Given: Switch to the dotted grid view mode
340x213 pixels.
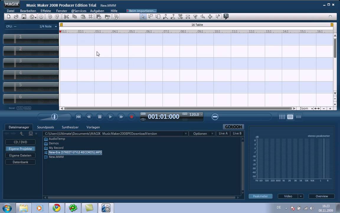Looking at the screenshot, I should coord(298,117).
